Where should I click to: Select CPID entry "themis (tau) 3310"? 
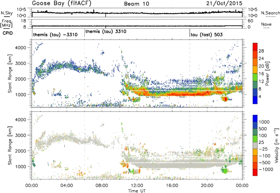[106, 32]
